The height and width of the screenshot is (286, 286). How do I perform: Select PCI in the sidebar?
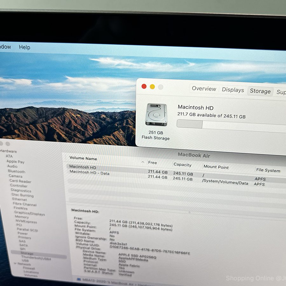click(x=19, y=225)
